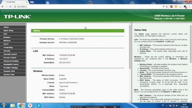Click the network icon in system tray
Viewport: 192px width, 108px height.
(x=174, y=106)
